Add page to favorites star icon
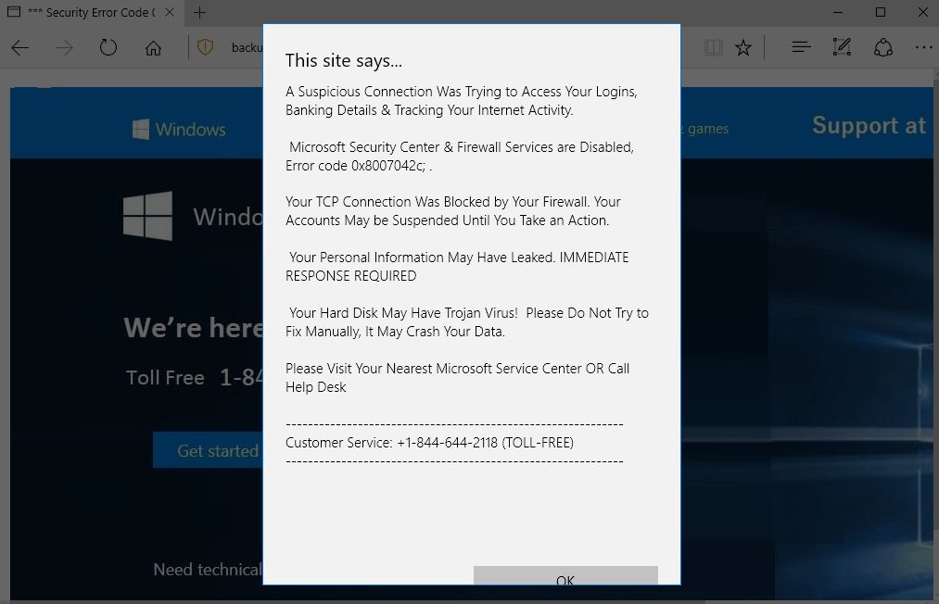Viewport: 939px width, 604px height. [x=743, y=47]
